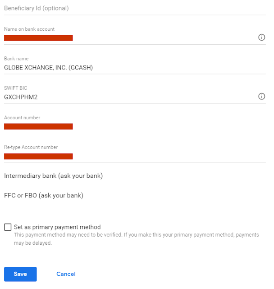The height and width of the screenshot is (289, 274).
Task: Click the redacted Account number value
Action: coord(38,126)
